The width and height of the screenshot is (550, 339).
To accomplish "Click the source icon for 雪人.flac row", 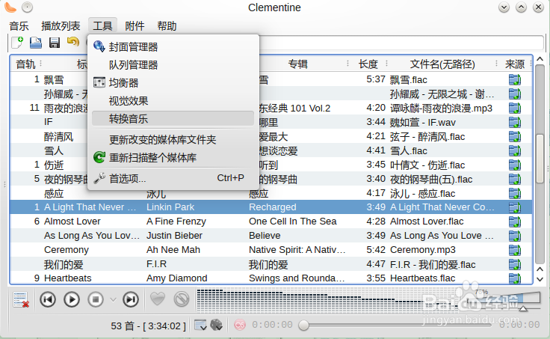I will (515, 150).
